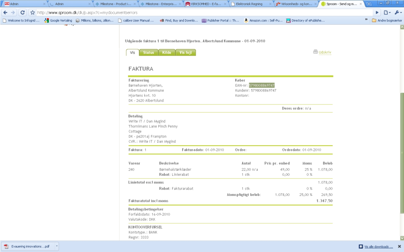Click the Kundenr value 5798008869747

[263, 90]
